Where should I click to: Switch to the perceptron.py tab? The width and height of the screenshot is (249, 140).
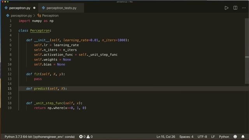[x=19, y=8]
